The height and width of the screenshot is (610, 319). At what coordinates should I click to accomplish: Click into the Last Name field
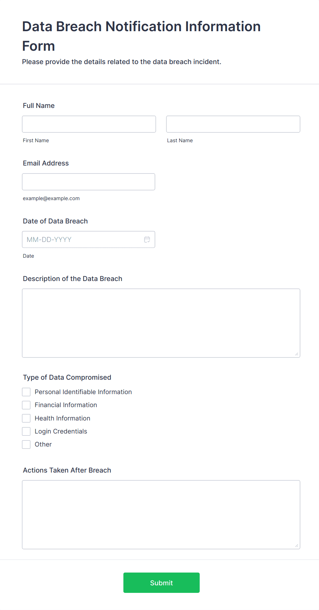(x=233, y=124)
